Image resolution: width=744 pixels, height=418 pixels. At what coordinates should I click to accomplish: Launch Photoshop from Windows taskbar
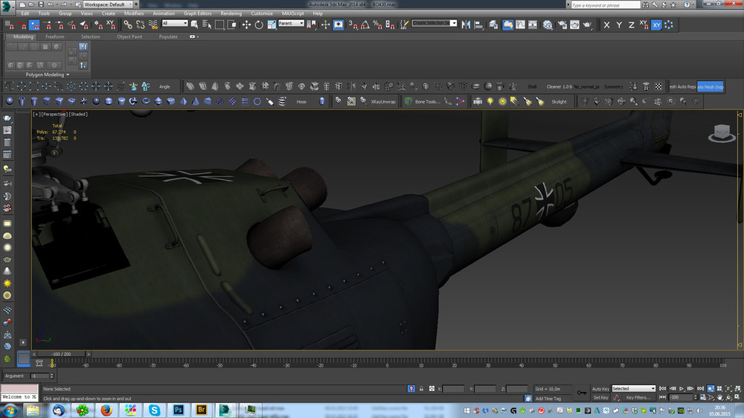pyautogui.click(x=179, y=410)
